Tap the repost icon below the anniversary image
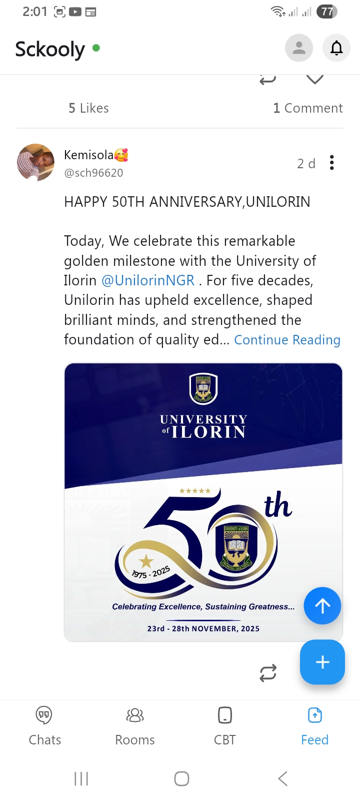360x801 pixels. pos(268,673)
